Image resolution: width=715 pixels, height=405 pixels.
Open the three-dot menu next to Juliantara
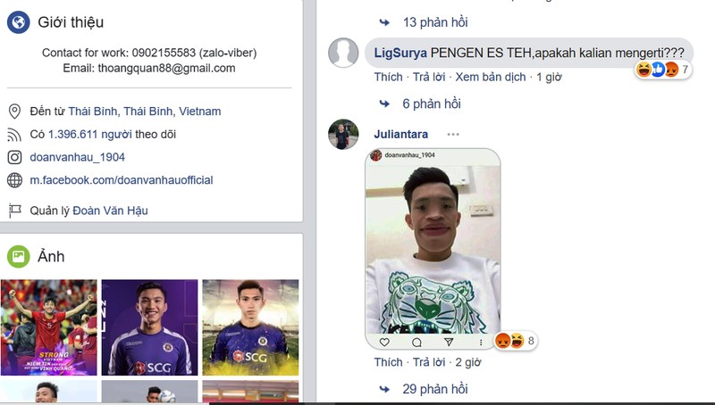click(x=453, y=134)
